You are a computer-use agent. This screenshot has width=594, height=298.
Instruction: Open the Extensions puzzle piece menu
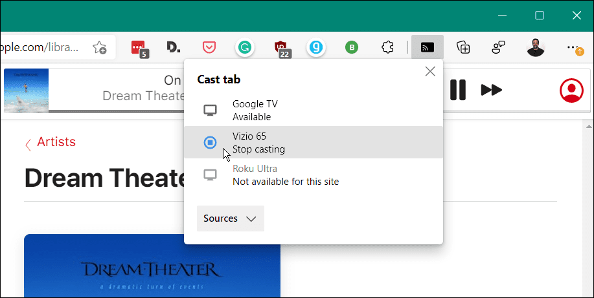coord(387,47)
